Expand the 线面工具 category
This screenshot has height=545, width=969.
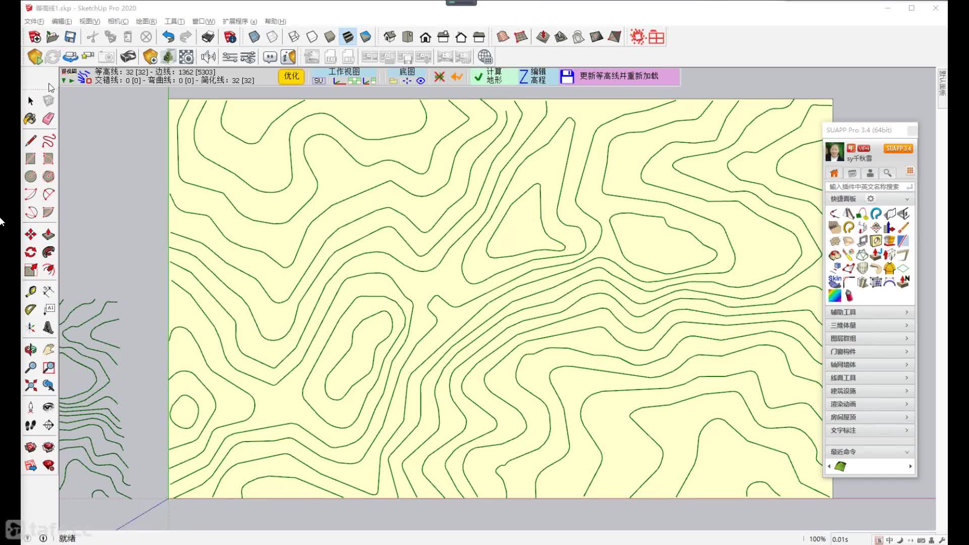pos(869,377)
